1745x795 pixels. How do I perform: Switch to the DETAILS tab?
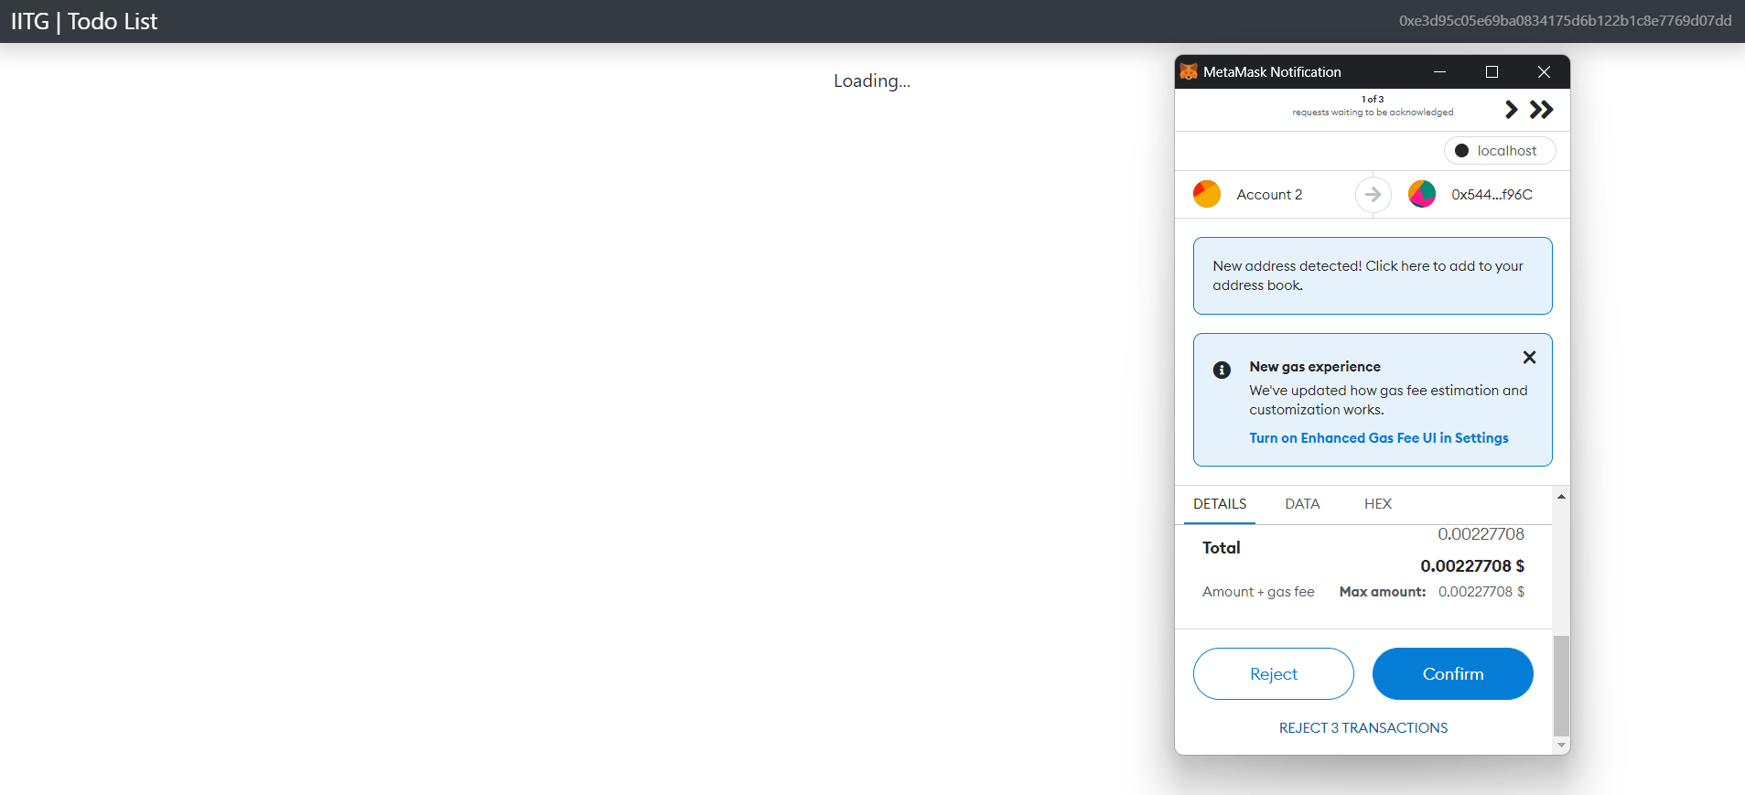(x=1220, y=504)
